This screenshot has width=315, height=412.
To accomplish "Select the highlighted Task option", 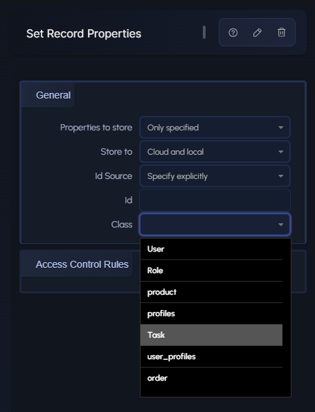I will point(211,335).
